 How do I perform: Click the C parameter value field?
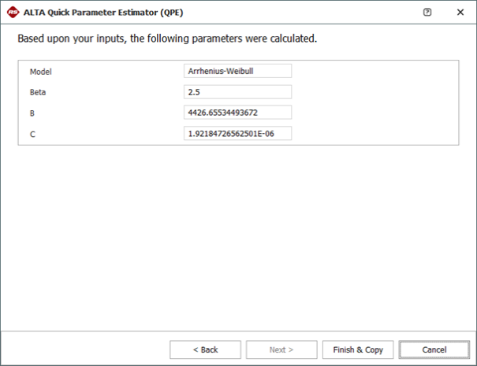tap(237, 134)
